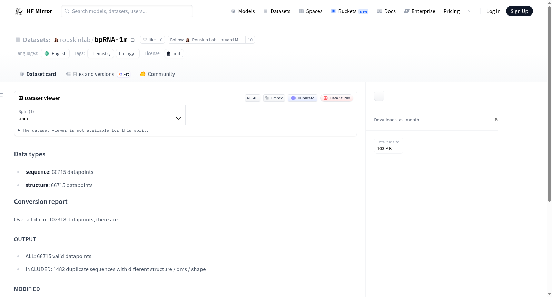Switch to the Community tab

pyautogui.click(x=158, y=74)
